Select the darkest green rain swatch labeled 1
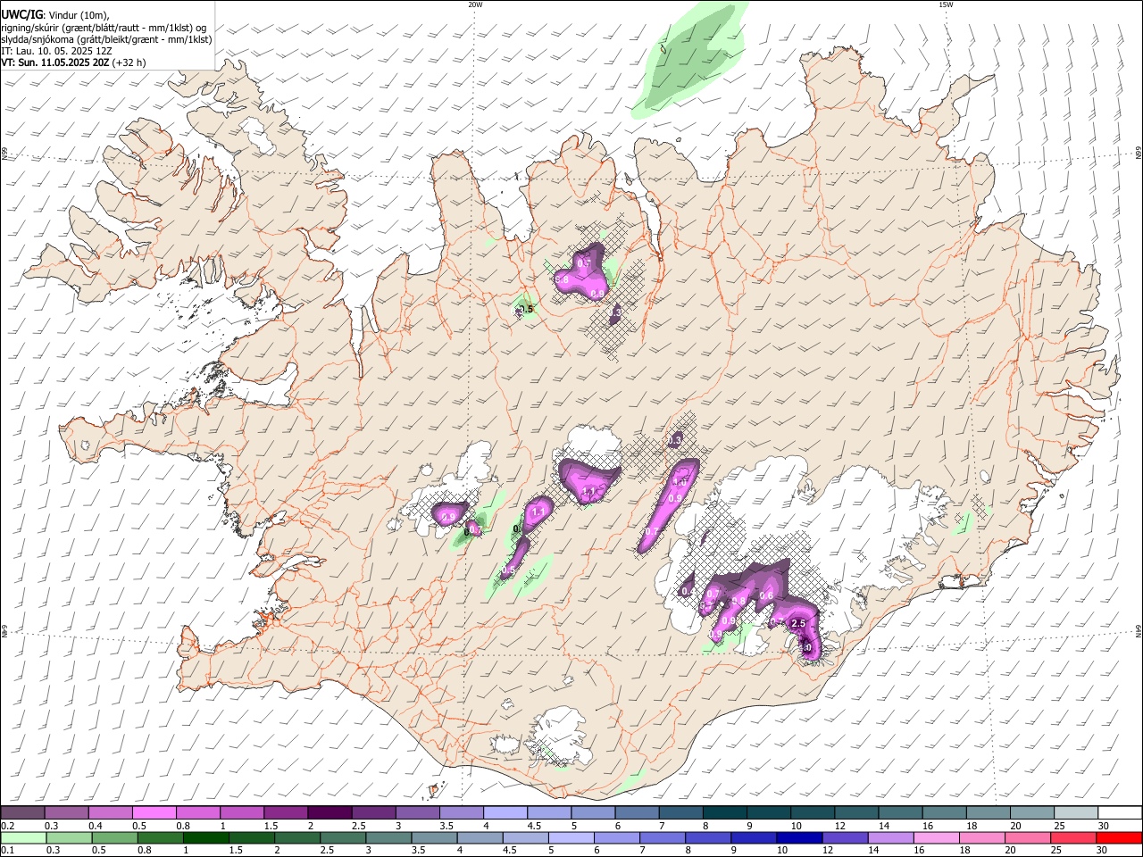This screenshot has height=857, width=1143. point(205,838)
